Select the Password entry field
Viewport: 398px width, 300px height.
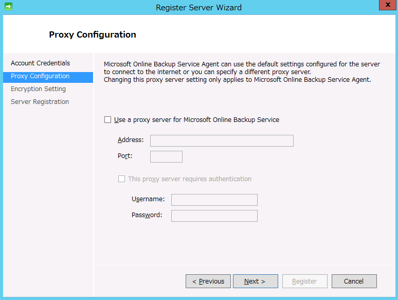click(x=214, y=216)
